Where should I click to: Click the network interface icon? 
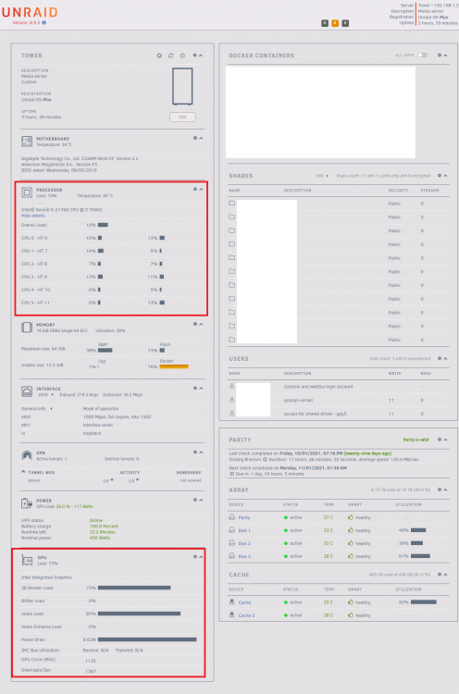point(27,391)
